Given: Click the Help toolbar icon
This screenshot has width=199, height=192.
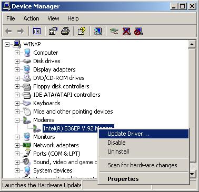Looking at the screenshot, I should pos(82,32).
